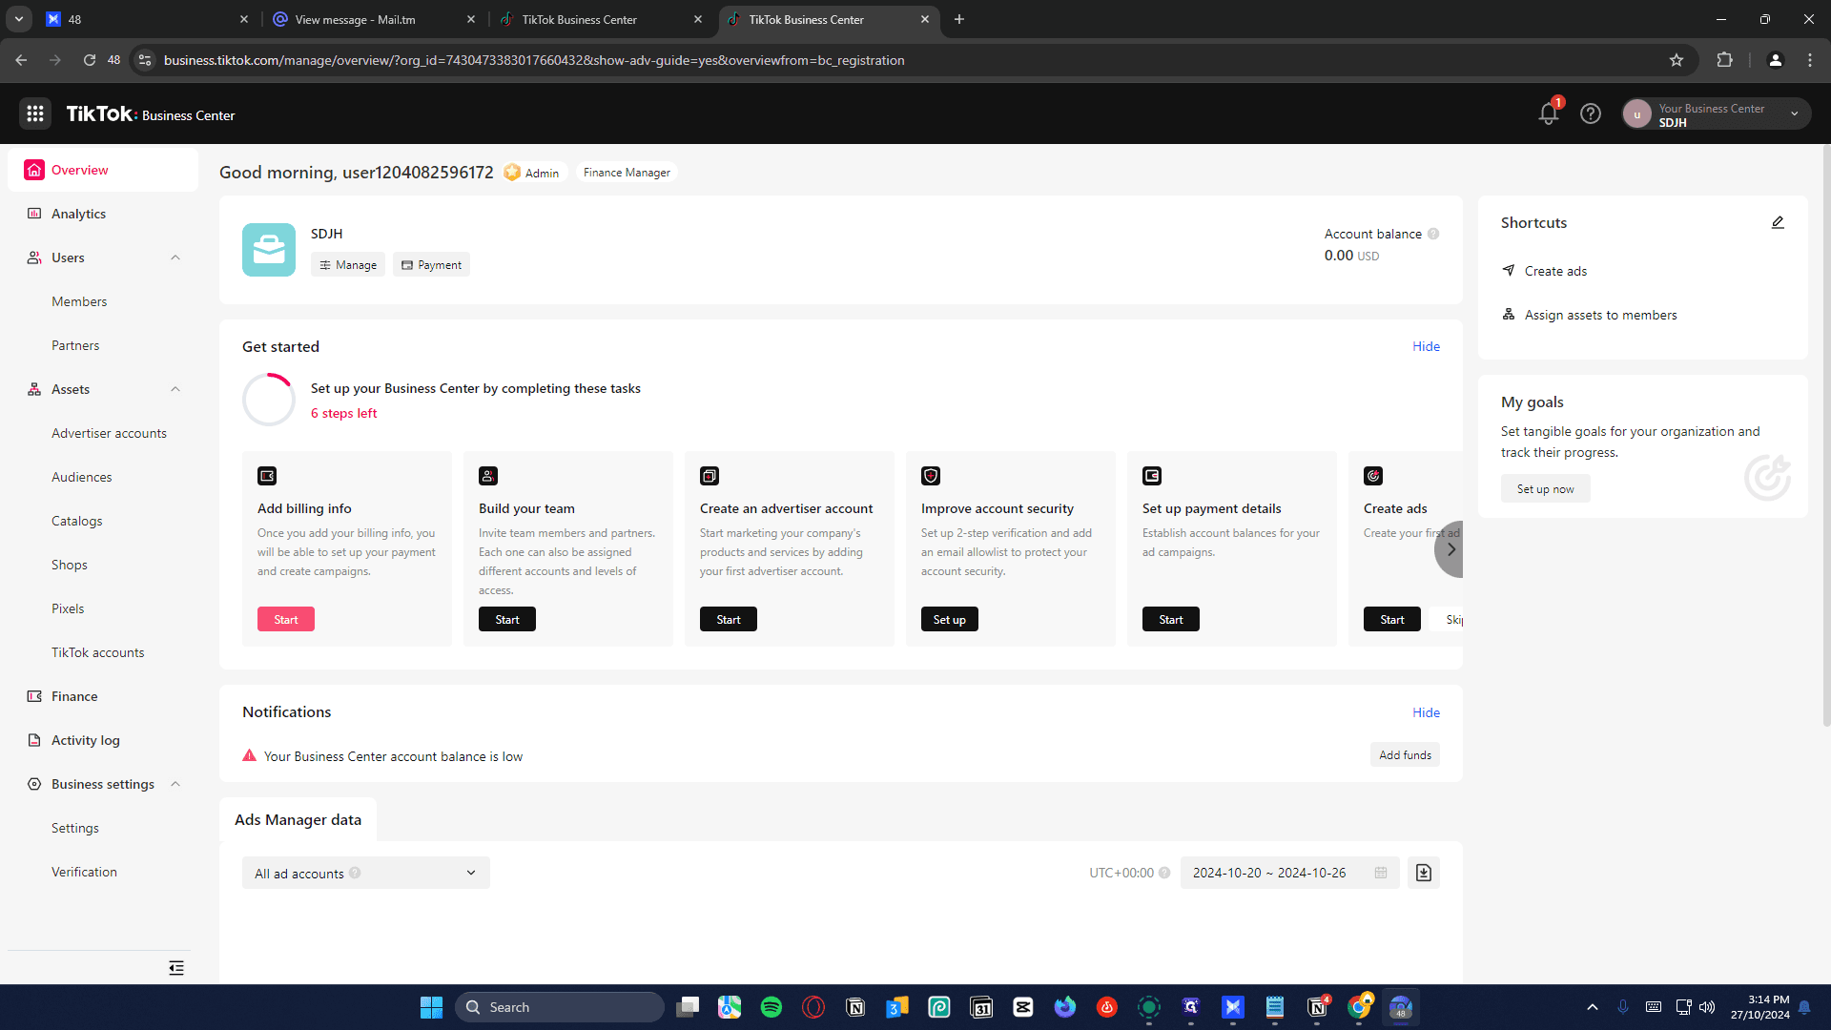Select the Ads Manager data tab
Viewport: 1831px width, 1030px height.
click(x=298, y=819)
